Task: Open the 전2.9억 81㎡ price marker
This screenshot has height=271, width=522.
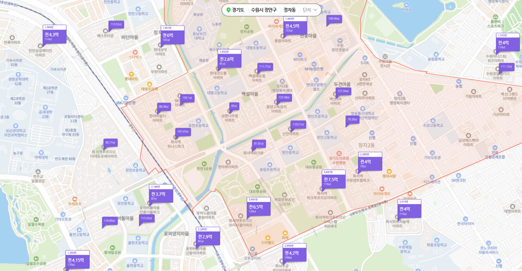Action: click(208, 236)
